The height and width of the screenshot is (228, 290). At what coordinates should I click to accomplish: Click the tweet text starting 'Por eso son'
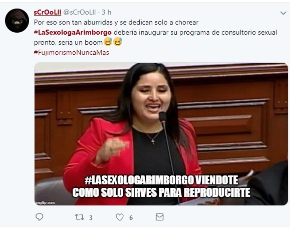(x=116, y=23)
